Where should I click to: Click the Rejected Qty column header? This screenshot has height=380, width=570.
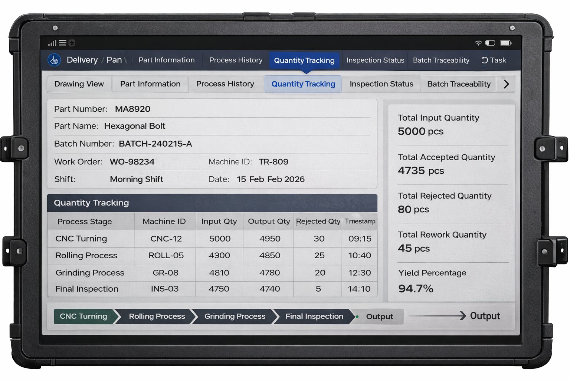tap(318, 222)
